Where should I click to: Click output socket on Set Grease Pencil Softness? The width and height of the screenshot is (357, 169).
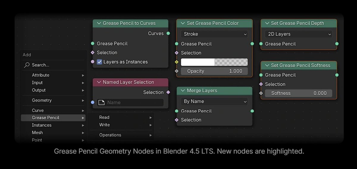coord(337,75)
